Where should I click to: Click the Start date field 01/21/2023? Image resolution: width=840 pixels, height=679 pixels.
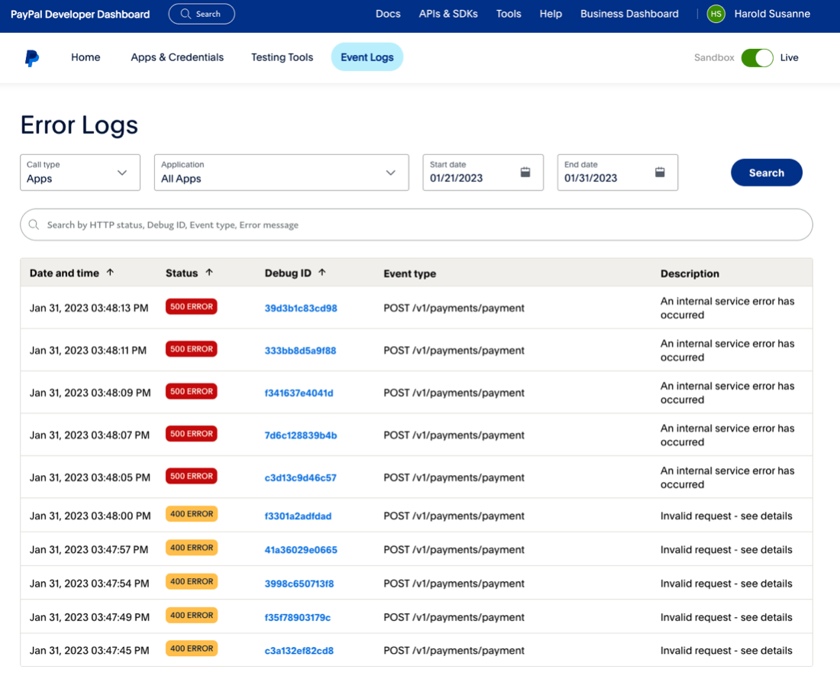click(x=483, y=173)
